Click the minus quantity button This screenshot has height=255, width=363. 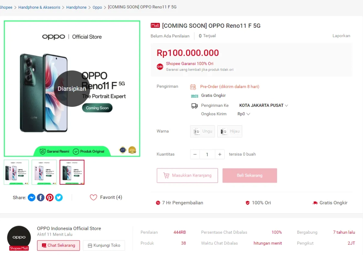pos(195,154)
